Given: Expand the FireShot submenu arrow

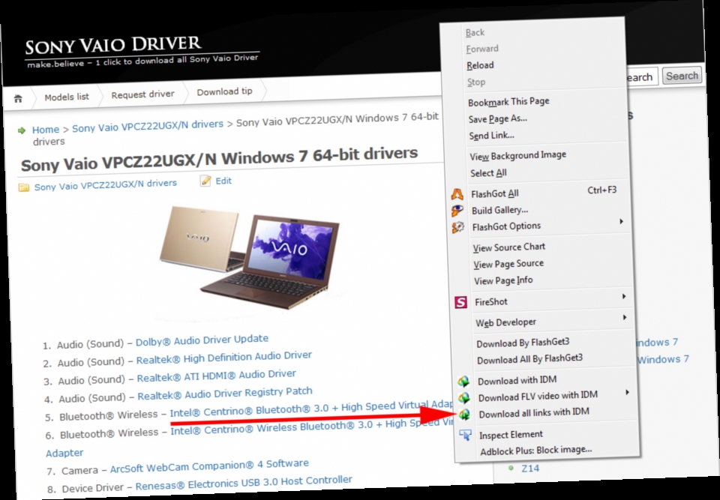Looking at the screenshot, I should click(623, 297).
